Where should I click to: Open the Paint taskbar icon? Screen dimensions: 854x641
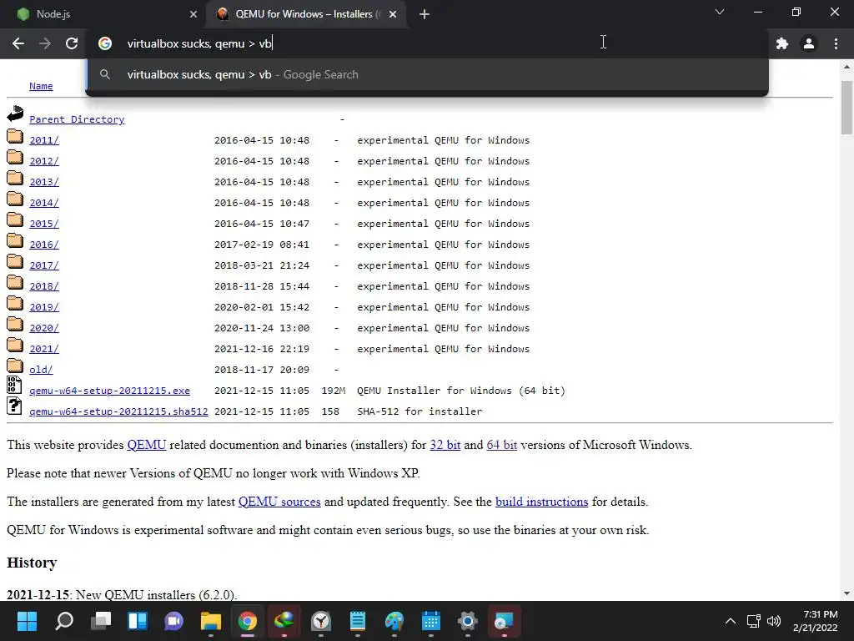(x=394, y=621)
